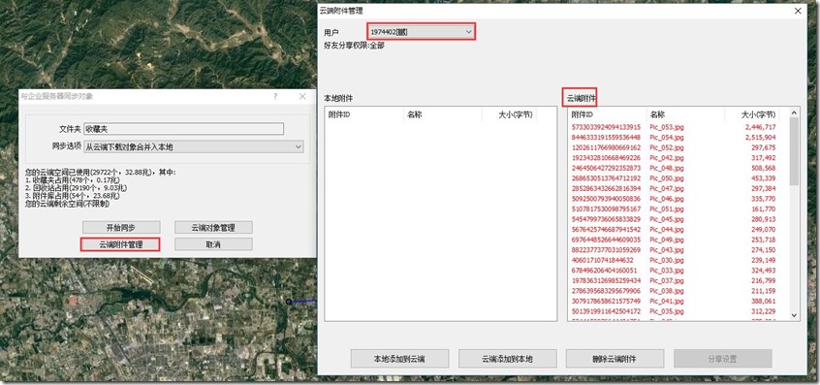This screenshot has width=820, height=385.
Task: Click attachment ID 5733033924094133915
Action: (606, 127)
